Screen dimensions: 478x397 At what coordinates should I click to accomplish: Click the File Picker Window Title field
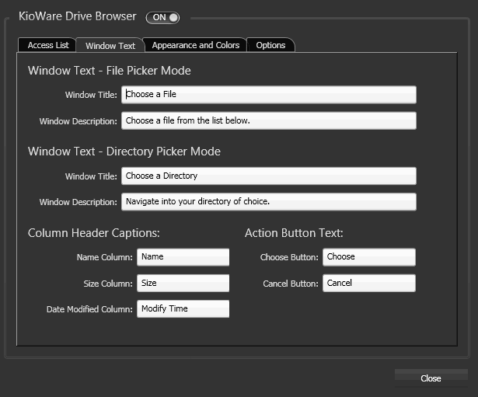pos(269,95)
